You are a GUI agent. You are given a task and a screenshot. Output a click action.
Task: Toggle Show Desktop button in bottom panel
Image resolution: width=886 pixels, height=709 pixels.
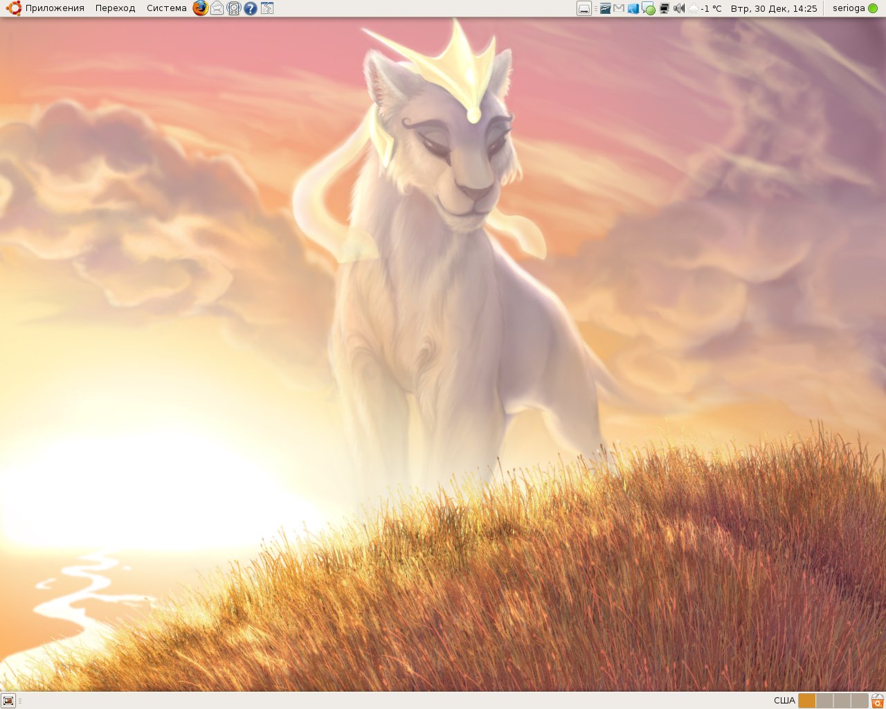(8, 701)
